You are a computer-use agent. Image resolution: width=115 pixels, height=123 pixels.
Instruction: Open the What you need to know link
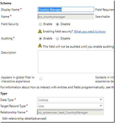coord(90,32)
